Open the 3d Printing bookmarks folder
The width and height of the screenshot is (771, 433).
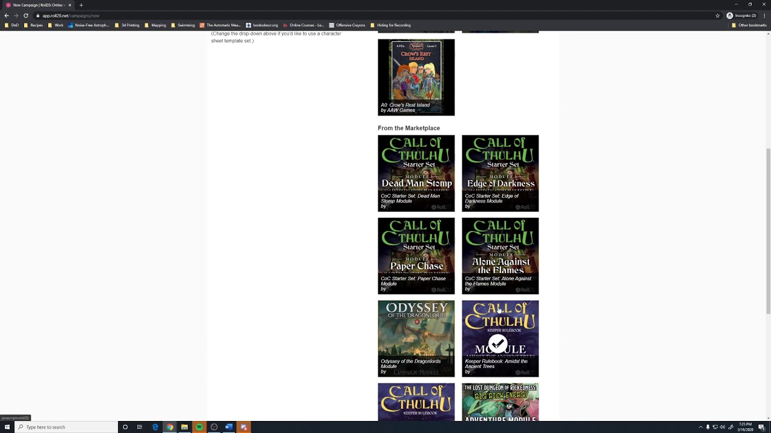point(126,25)
